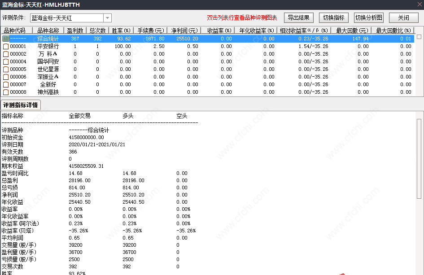Click 切换指标 button
Screen dimensions: 424x275
[x=334, y=17]
